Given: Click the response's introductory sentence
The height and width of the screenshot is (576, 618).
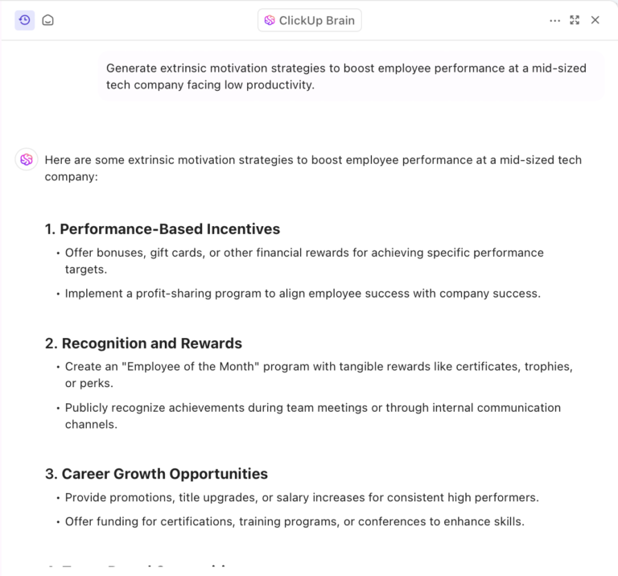Looking at the screenshot, I should (x=312, y=167).
